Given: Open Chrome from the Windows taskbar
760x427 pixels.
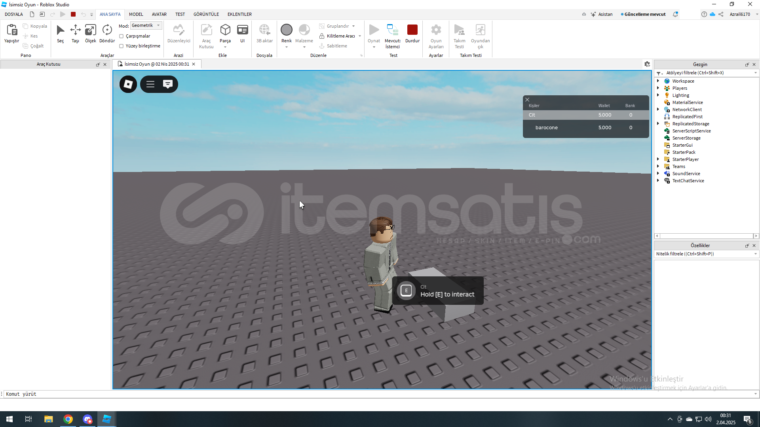Looking at the screenshot, I should [68, 419].
